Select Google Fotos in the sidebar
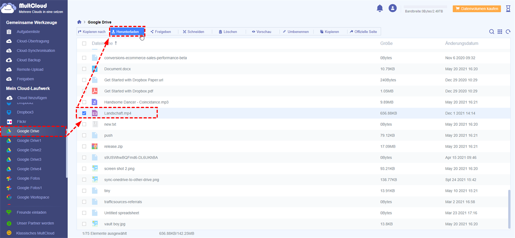Viewport: 515px width, 238px height. (x=28, y=178)
